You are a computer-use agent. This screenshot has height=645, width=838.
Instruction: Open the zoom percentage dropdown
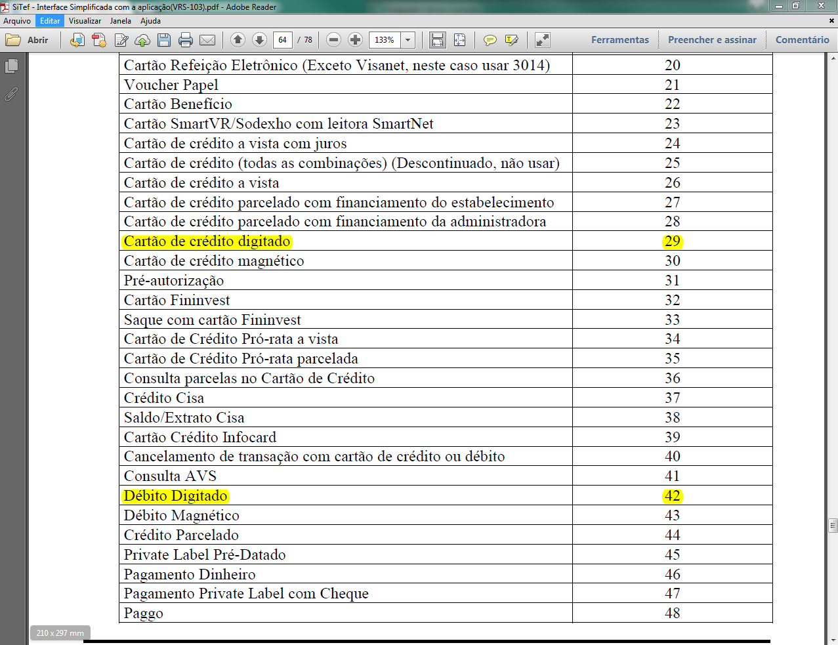click(408, 40)
